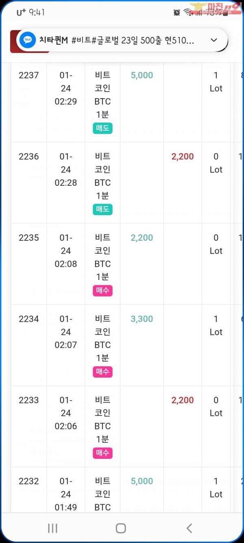Tap the 매도 badge in row 2236
Screen dimensions: 244x543
102,209
